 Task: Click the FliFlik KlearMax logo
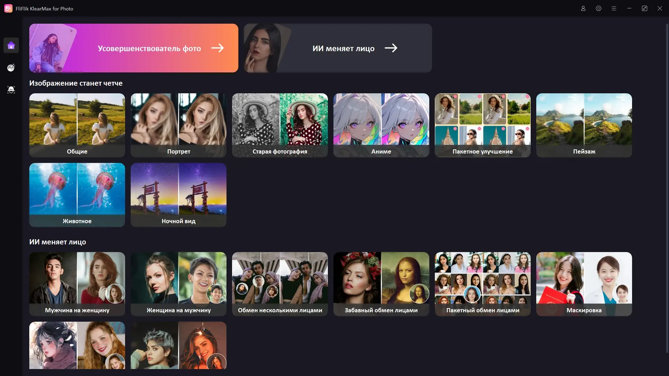click(8, 8)
